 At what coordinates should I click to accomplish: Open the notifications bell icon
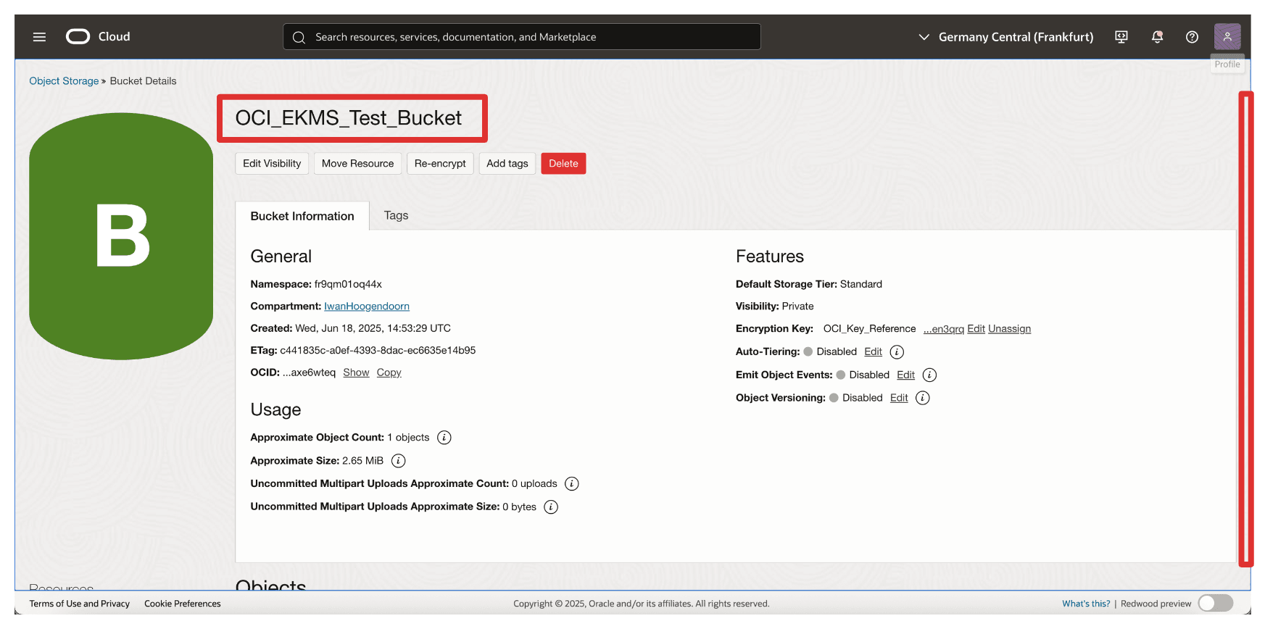coord(1157,37)
